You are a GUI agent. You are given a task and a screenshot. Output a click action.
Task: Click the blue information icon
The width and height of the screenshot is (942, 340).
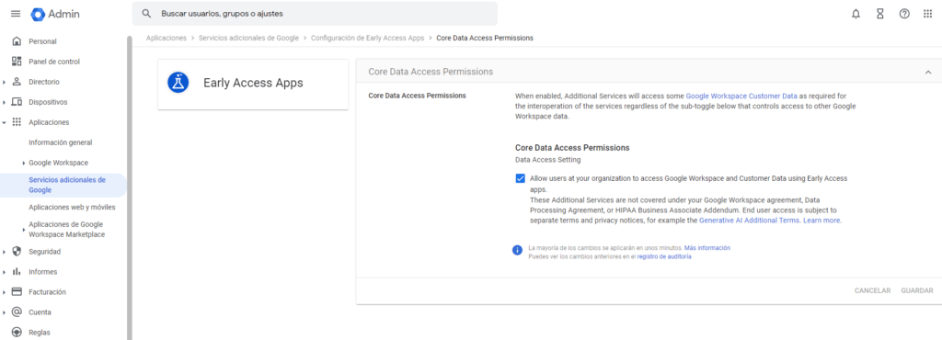click(x=517, y=250)
